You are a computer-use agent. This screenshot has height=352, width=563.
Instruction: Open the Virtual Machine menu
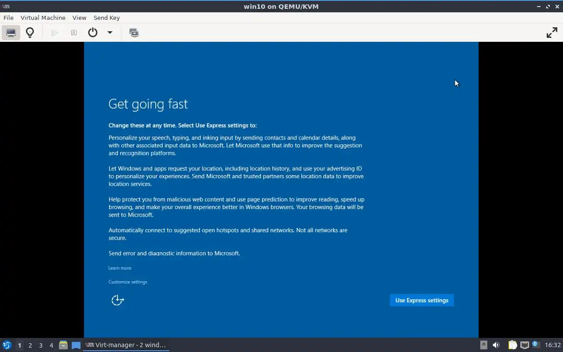point(43,18)
